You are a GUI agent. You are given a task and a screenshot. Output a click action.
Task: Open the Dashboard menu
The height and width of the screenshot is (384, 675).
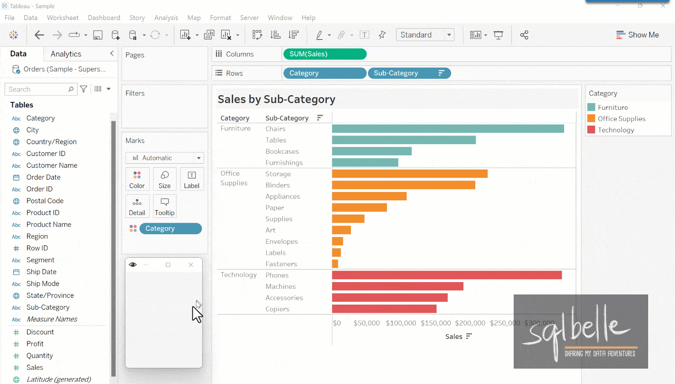(104, 18)
